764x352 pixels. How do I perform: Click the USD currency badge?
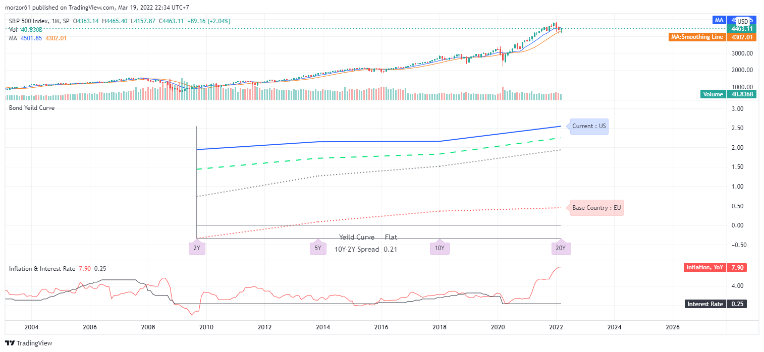pos(743,21)
